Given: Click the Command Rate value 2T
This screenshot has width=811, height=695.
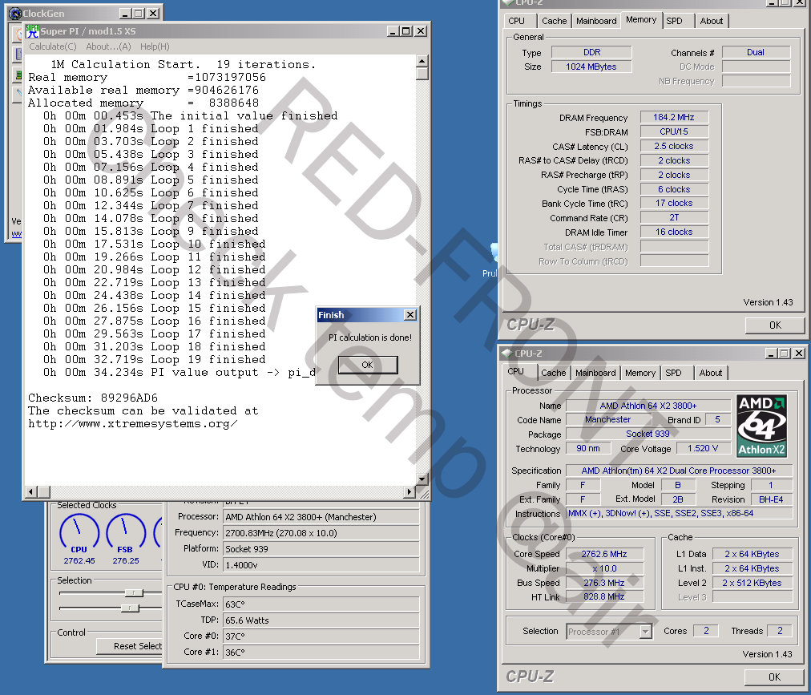Looking at the screenshot, I should coord(674,218).
